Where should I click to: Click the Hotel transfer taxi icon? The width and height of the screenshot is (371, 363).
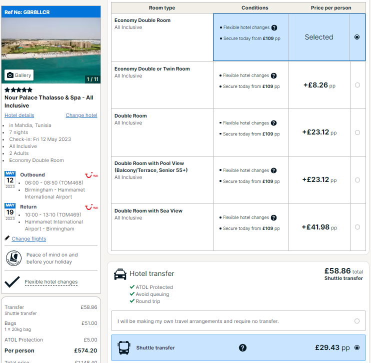click(x=120, y=274)
